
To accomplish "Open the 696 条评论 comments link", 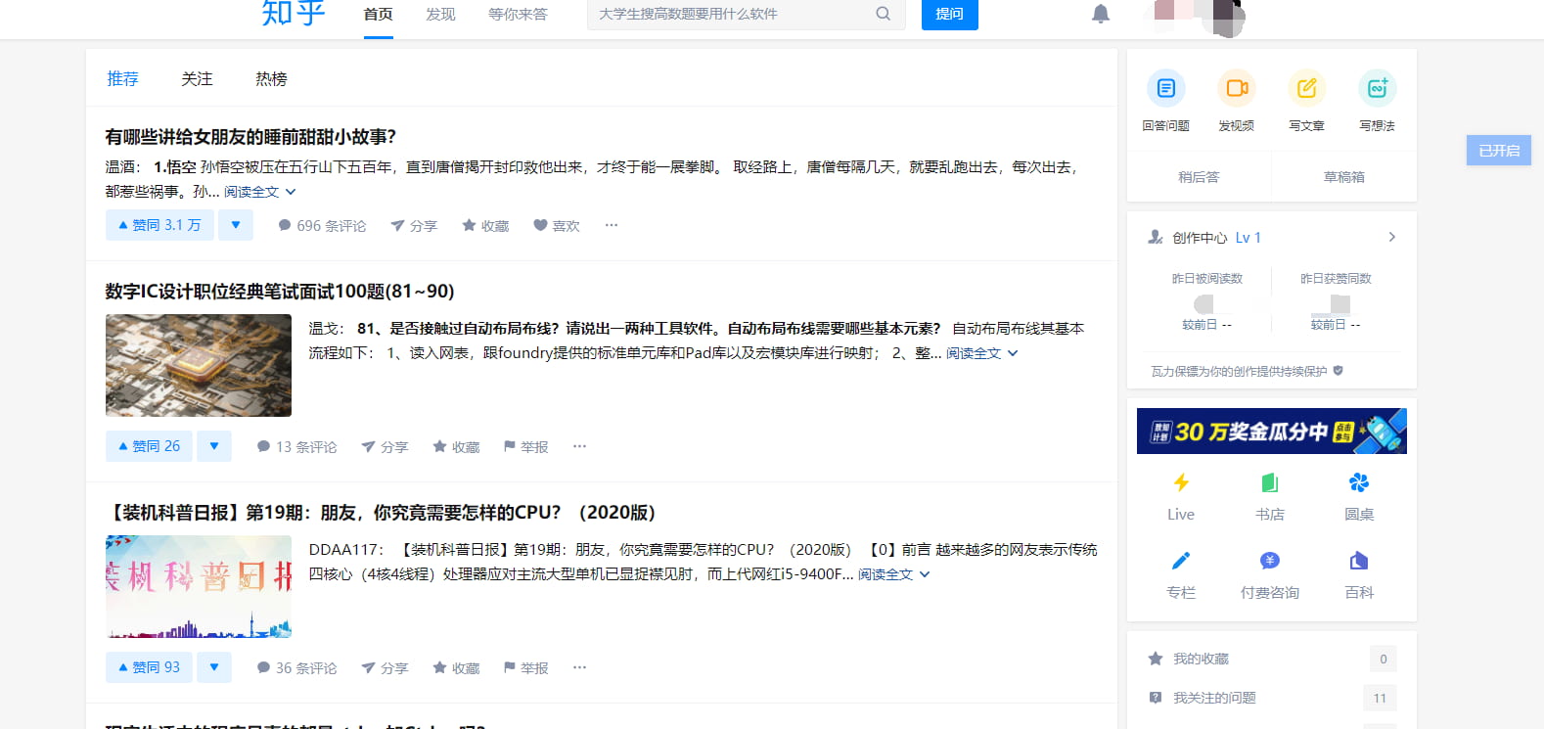I will (322, 226).
